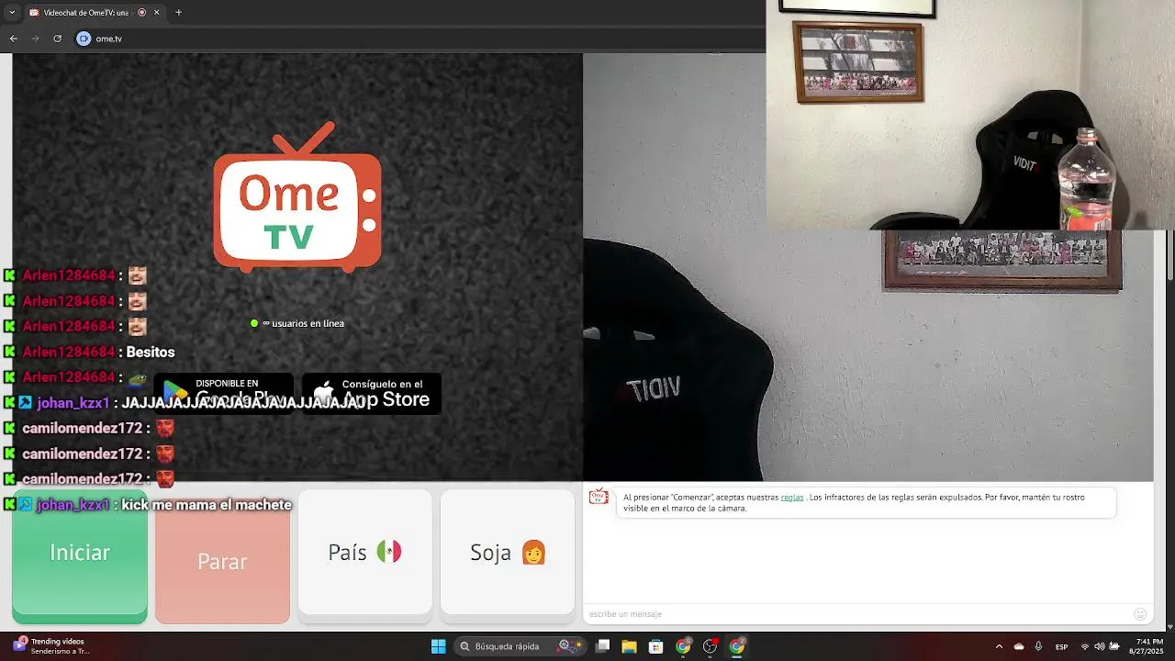
Task: Show hidden system tray icons
Action: click(999, 646)
